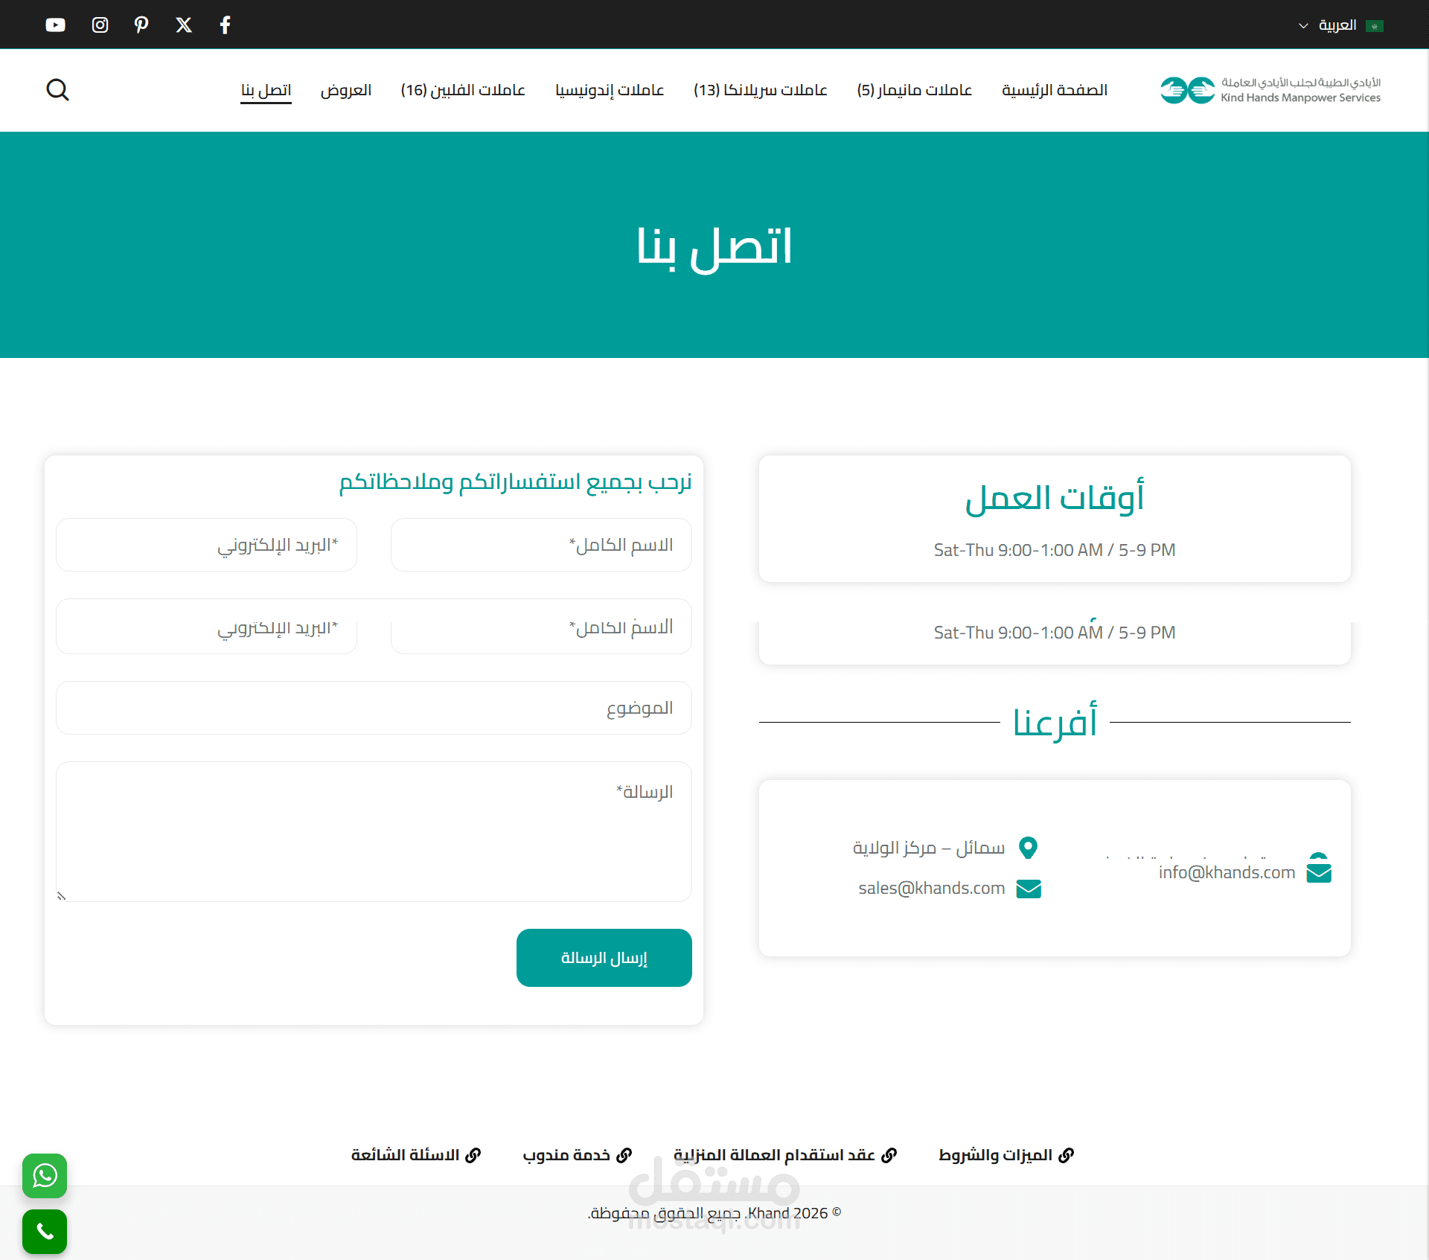This screenshot has height=1260, width=1429.
Task: Open the Pinterest social icon
Action: pos(141,25)
